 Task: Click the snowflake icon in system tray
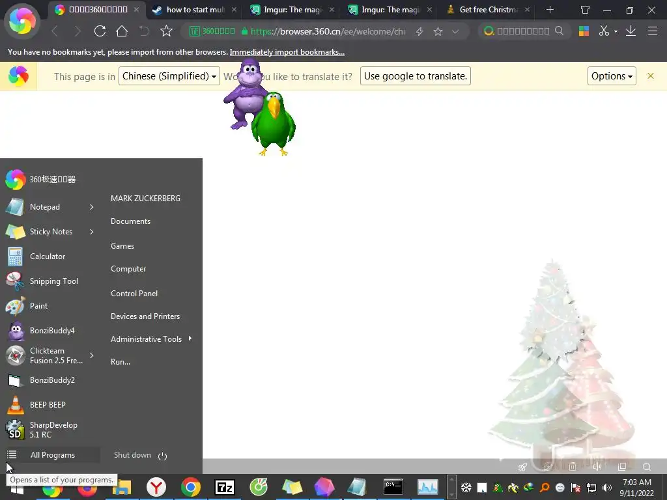point(466,487)
